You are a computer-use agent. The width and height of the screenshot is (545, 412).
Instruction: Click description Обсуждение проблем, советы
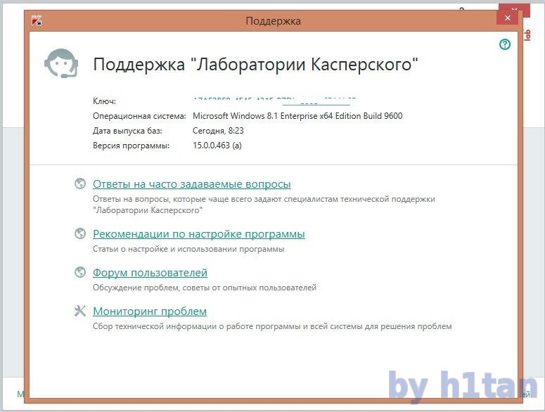point(205,288)
